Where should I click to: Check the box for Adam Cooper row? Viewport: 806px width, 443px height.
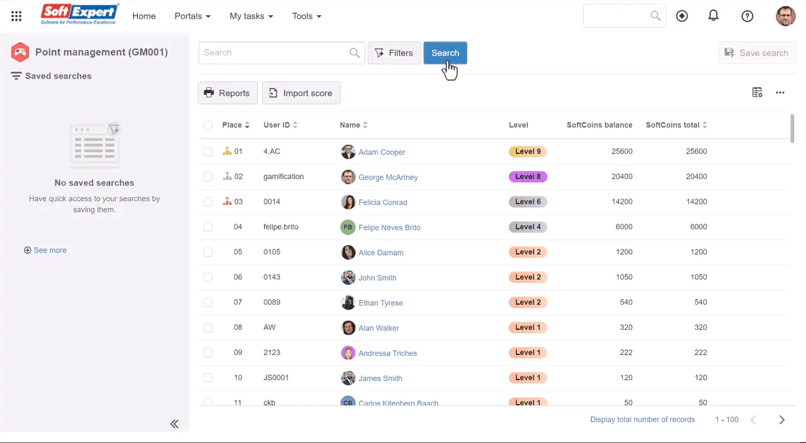[x=208, y=151]
